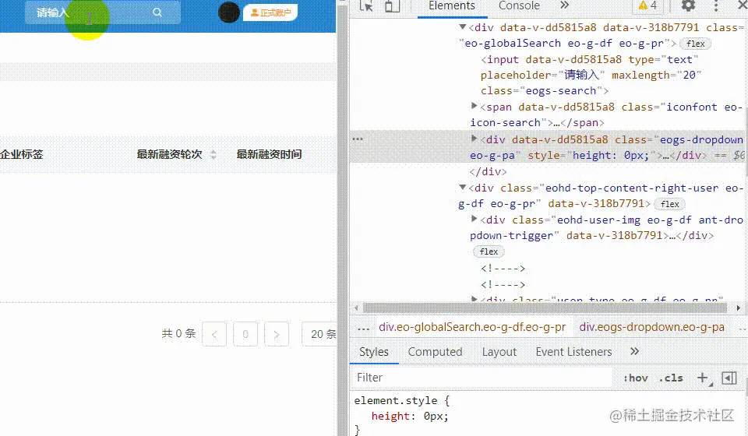Open DevTools kebab menu
This screenshot has height=436, width=748.
716,5
